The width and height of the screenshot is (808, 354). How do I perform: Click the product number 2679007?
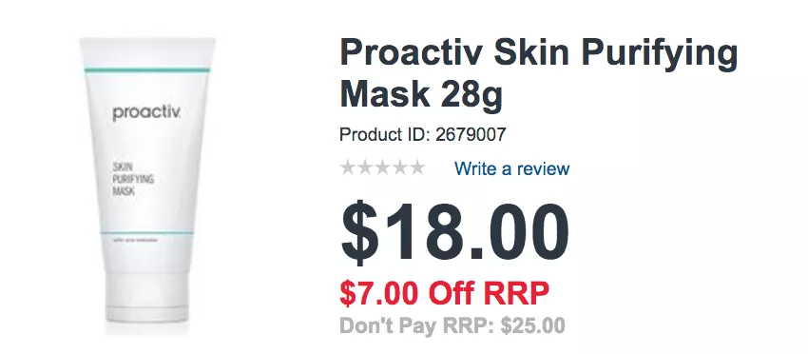(471, 135)
